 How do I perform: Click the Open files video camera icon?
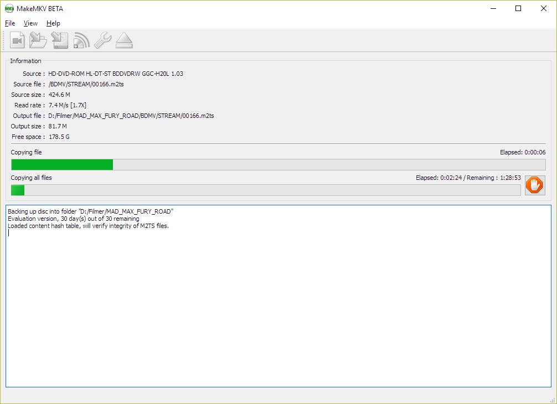point(17,40)
